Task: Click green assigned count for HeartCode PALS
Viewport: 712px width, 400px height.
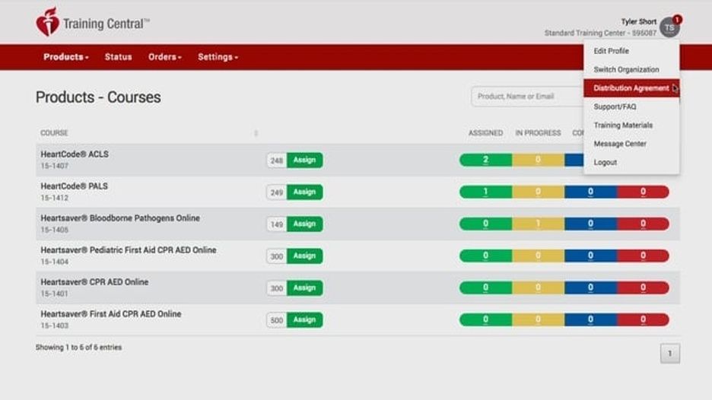Action: click(486, 192)
